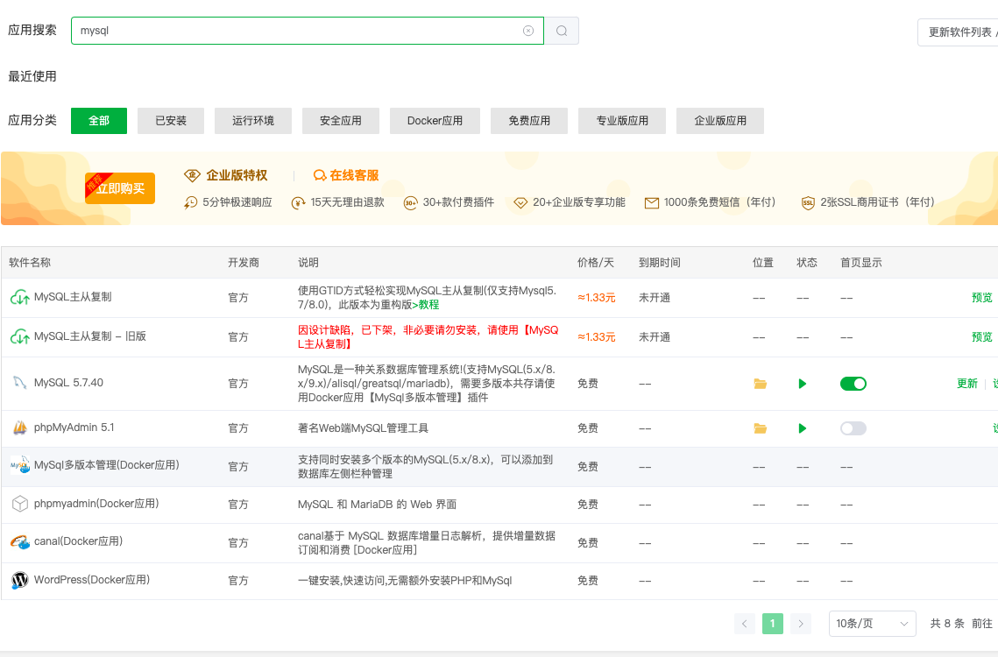Image resolution: width=998 pixels, height=657 pixels.
Task: Click the canal(Docker应用) name
Action: (78, 541)
